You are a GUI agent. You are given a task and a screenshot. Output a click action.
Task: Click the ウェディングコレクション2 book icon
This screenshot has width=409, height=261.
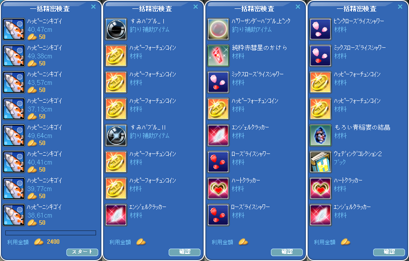pyautogui.click(x=320, y=162)
